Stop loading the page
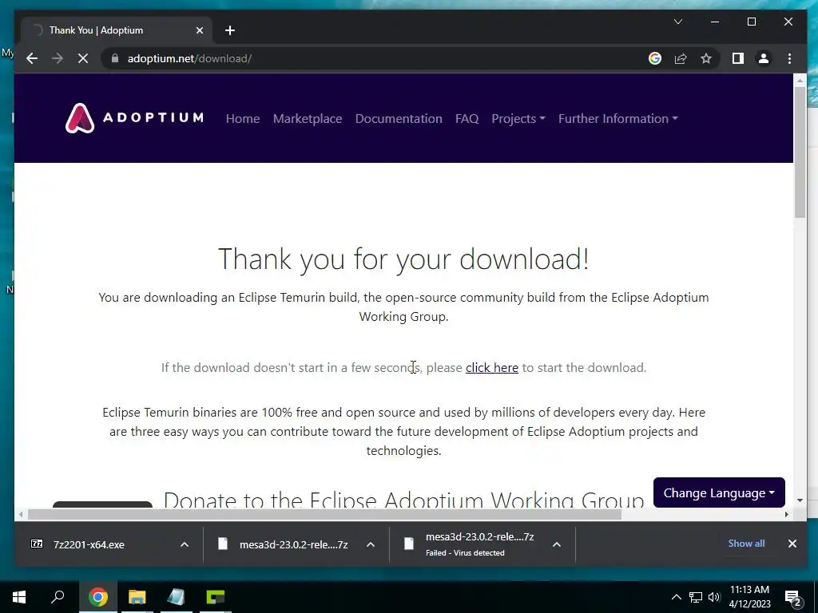 (83, 58)
